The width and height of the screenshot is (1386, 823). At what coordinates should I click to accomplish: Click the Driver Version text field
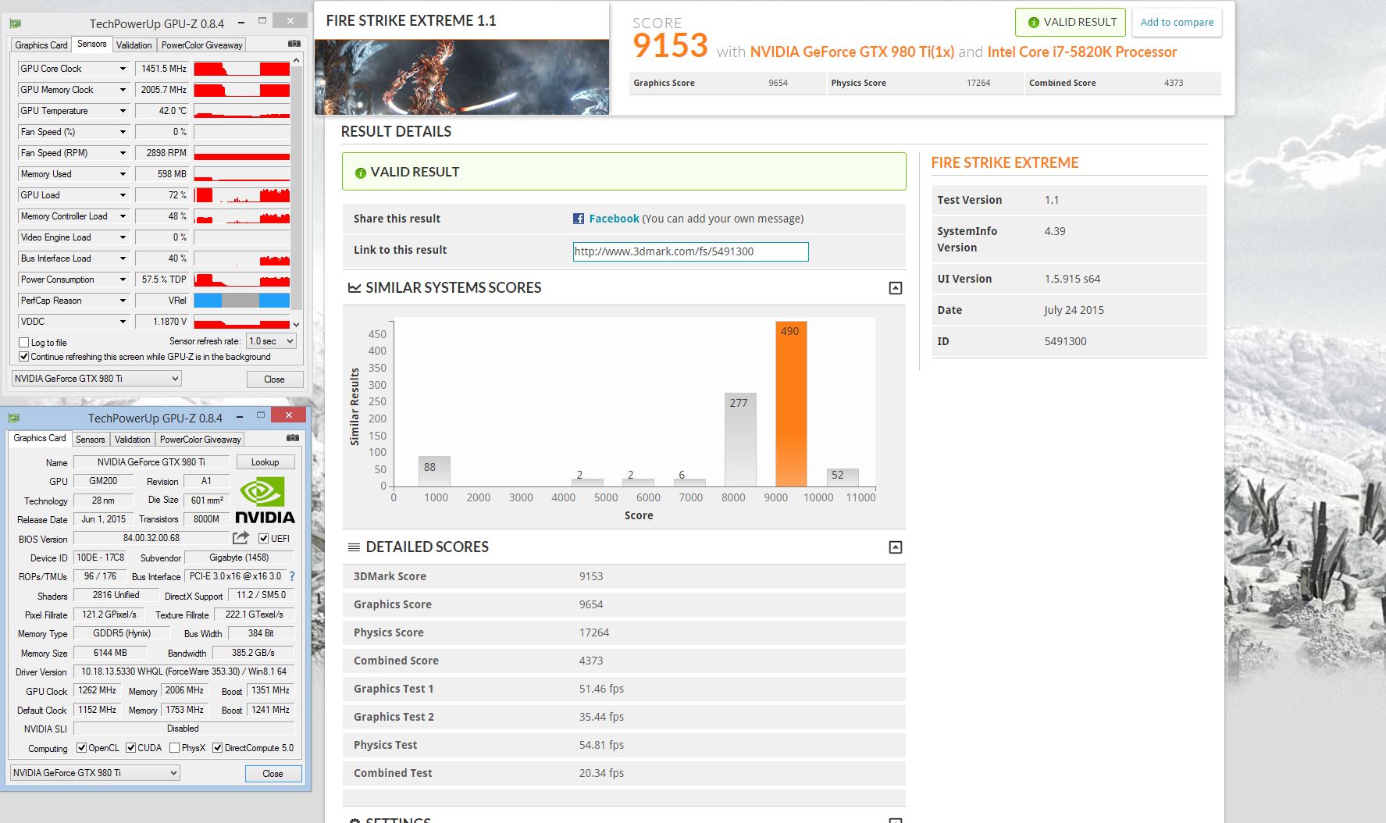tap(183, 672)
